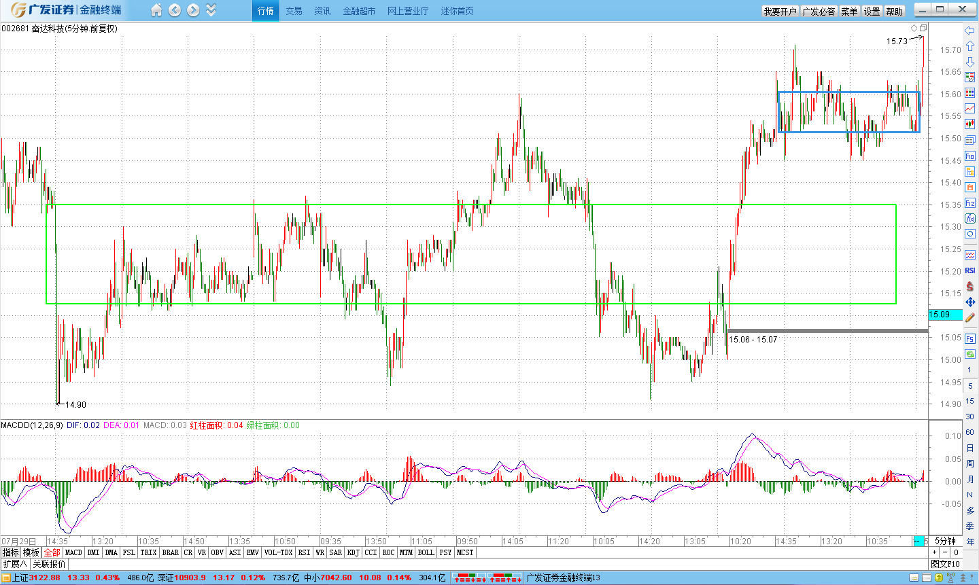Screen dimensions: 979x585
Task: Switch to monthly period 月
Action: pyautogui.click(x=970, y=479)
